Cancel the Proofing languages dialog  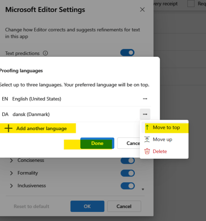pos(129,143)
